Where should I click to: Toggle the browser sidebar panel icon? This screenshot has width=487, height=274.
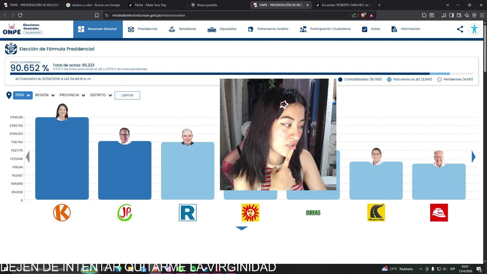point(451,15)
